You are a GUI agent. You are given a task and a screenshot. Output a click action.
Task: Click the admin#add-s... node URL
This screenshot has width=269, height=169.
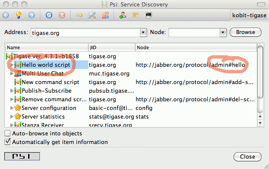coord(194,82)
